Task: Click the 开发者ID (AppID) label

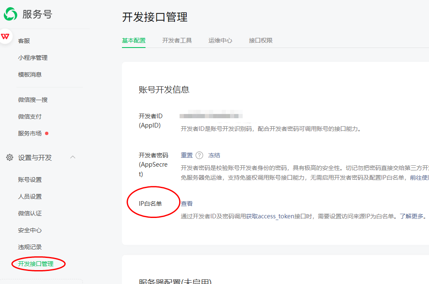Action: (151, 121)
